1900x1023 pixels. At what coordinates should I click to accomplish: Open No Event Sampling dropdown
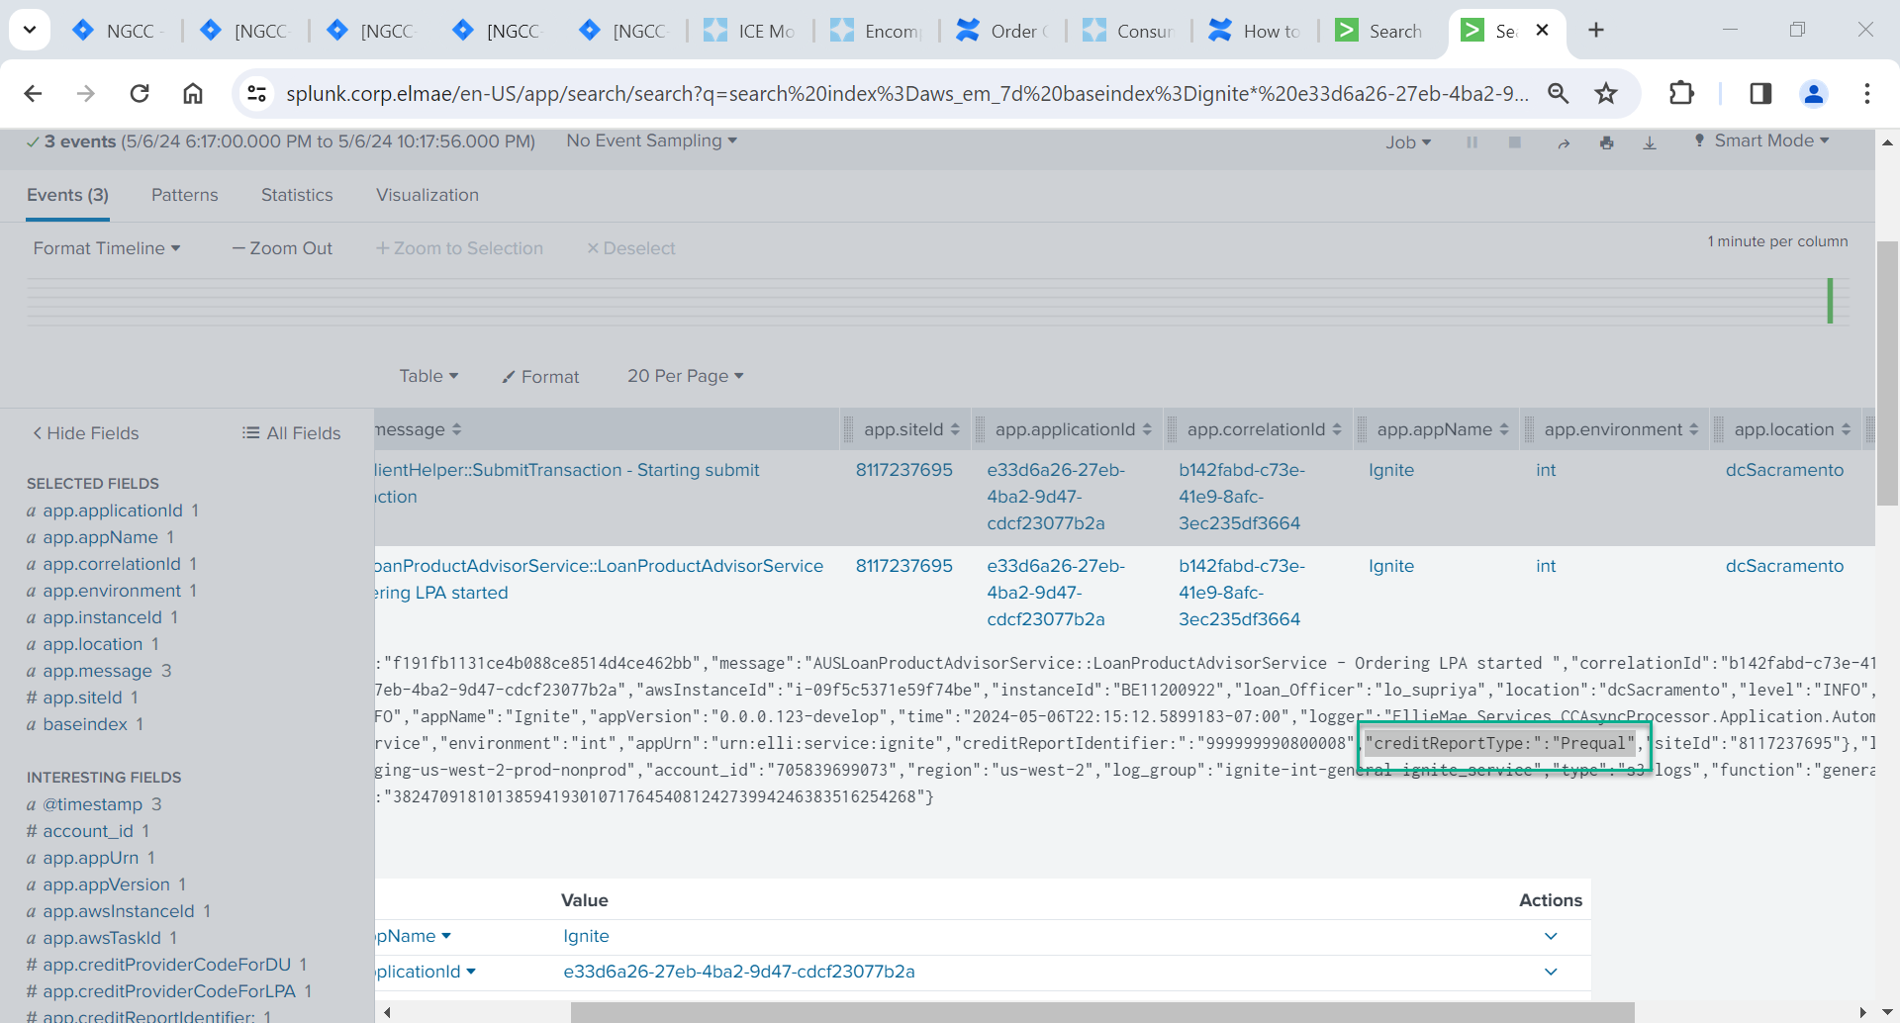(652, 140)
